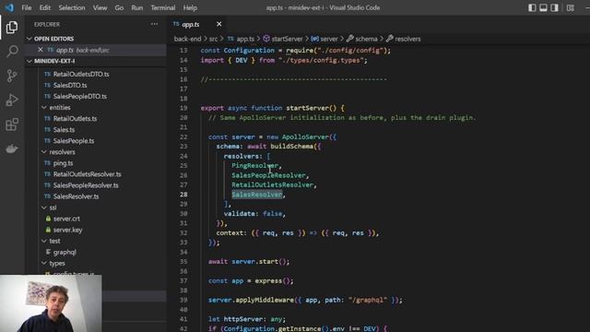Open graphql file in test folder
This screenshot has width=590, height=332.
point(65,252)
